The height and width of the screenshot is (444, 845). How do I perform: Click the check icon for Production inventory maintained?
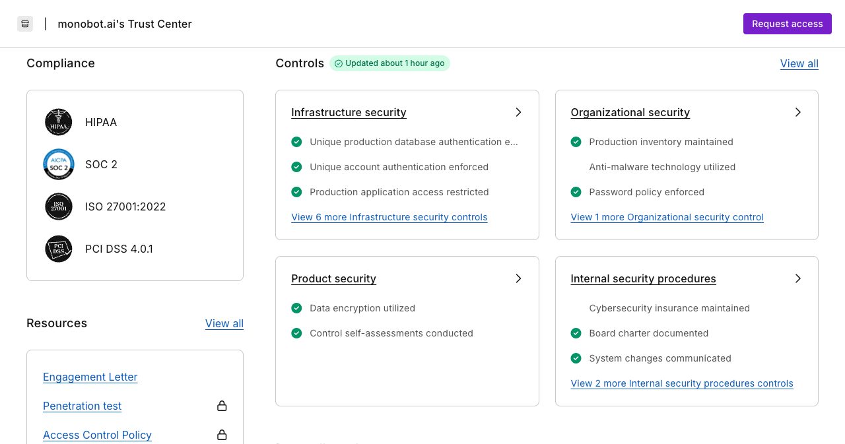576,142
